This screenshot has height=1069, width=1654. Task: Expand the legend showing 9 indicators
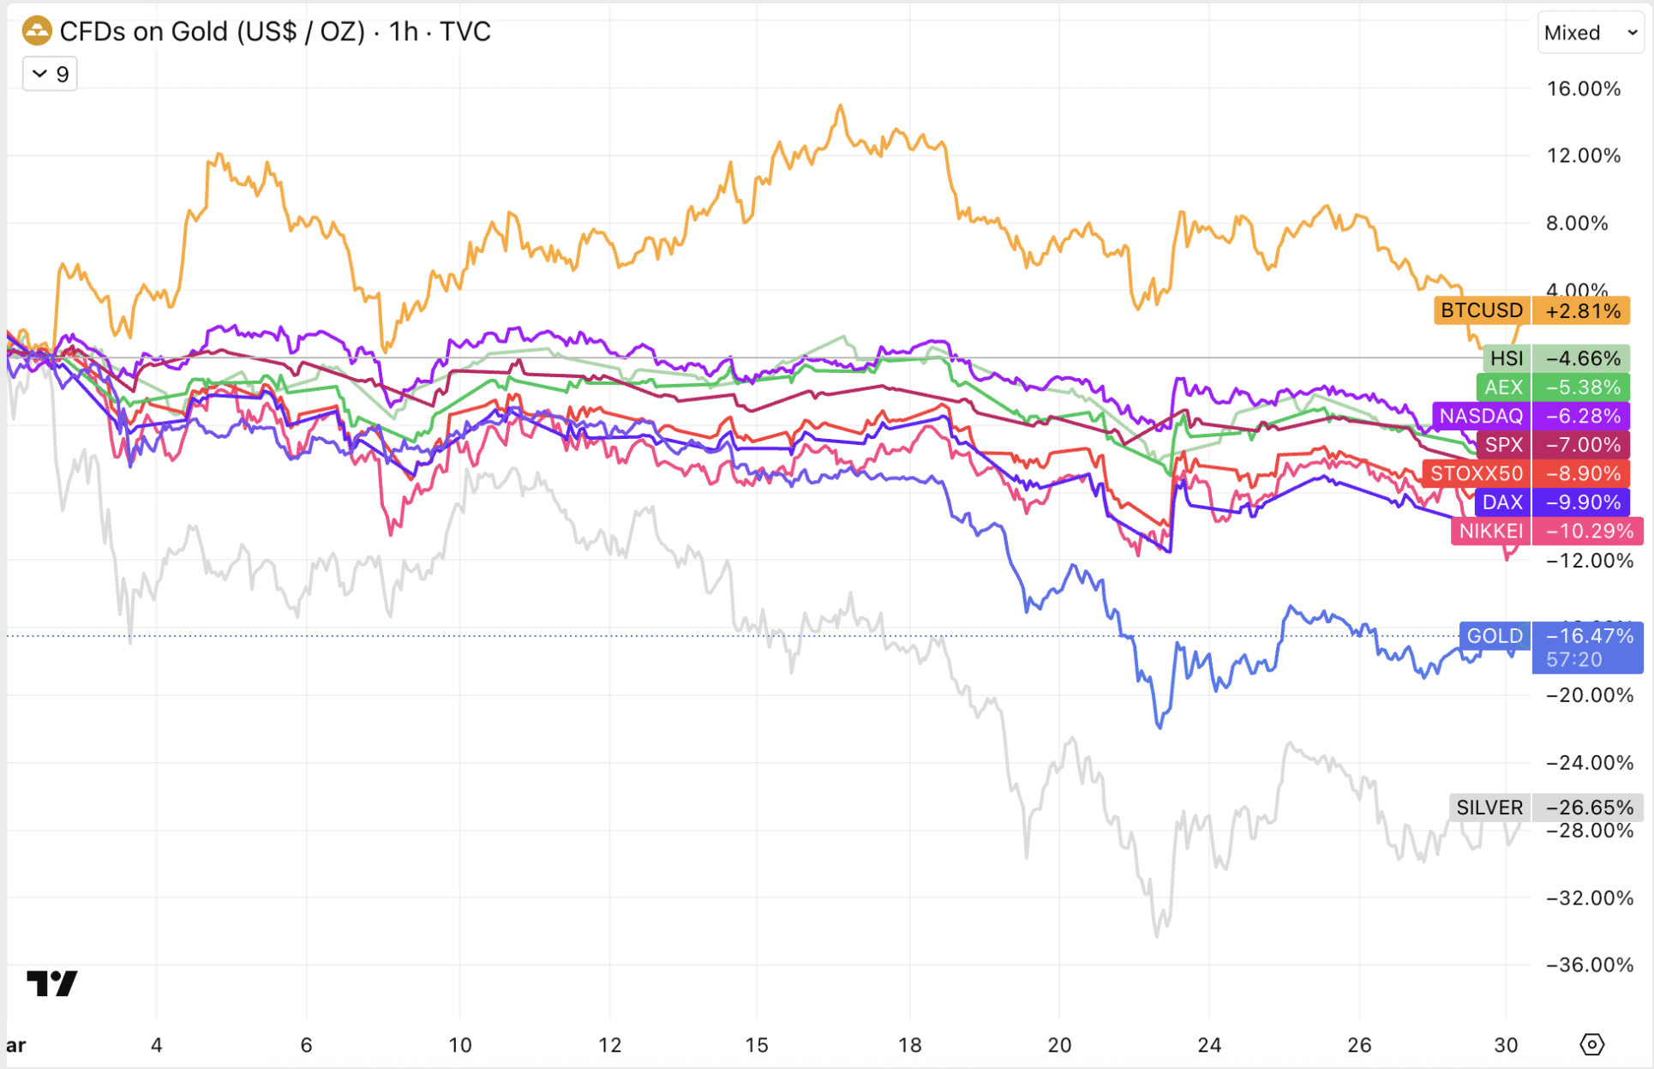point(50,75)
